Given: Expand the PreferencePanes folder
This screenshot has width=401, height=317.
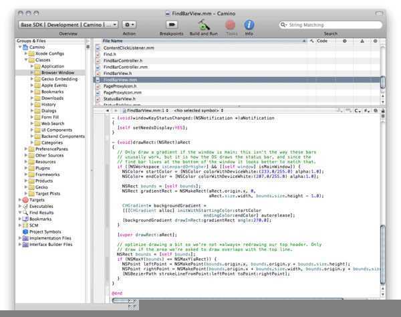Looking at the screenshot, I should point(26,149).
